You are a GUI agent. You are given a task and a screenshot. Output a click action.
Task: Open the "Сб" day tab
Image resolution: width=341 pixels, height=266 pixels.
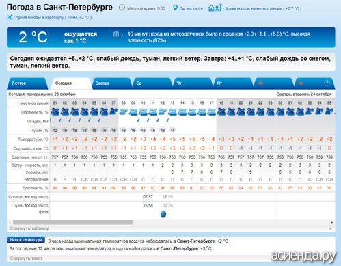click(x=274, y=83)
